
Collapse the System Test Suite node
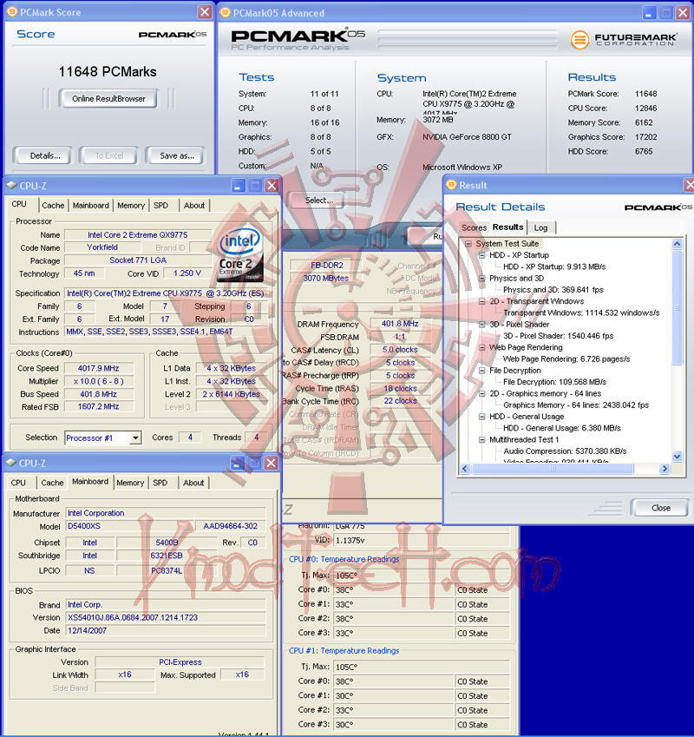click(468, 243)
